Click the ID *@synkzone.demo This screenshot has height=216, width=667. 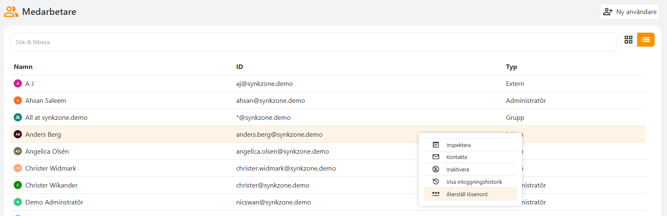pyautogui.click(x=263, y=117)
